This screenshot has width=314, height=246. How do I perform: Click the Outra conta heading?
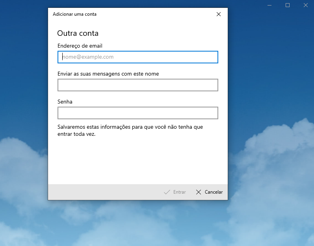coord(78,33)
